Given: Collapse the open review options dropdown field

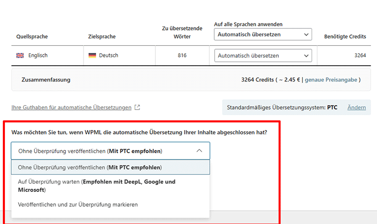Looking at the screenshot, I should [110, 151].
